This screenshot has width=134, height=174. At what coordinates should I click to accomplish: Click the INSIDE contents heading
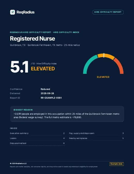pos(14,128)
